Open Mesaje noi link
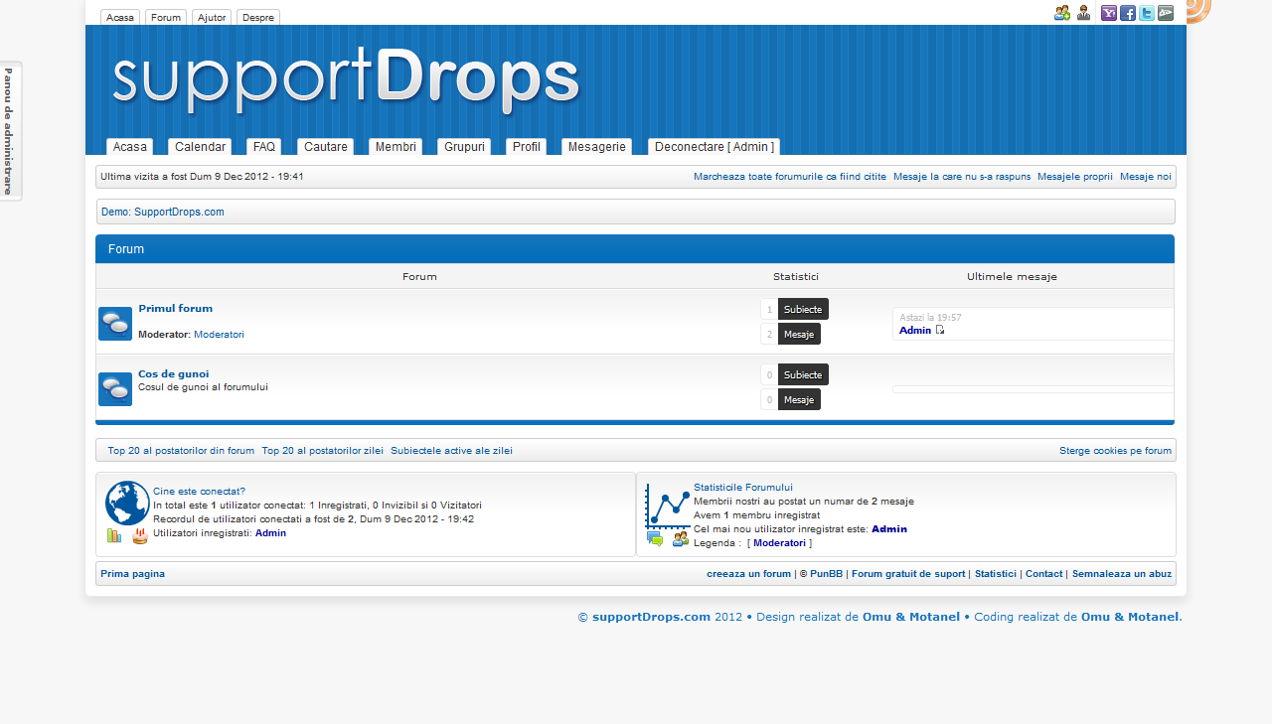The width and height of the screenshot is (1272, 724). (x=1146, y=177)
